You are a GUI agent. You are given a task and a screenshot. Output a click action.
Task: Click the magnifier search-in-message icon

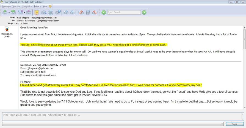[x=44, y=12]
